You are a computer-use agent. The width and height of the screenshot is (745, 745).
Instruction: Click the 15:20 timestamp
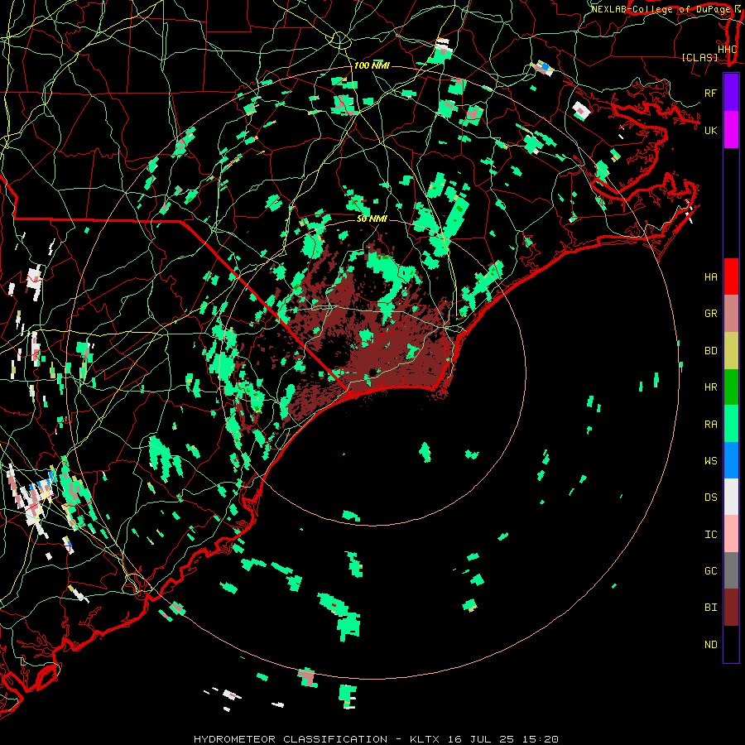[542, 739]
